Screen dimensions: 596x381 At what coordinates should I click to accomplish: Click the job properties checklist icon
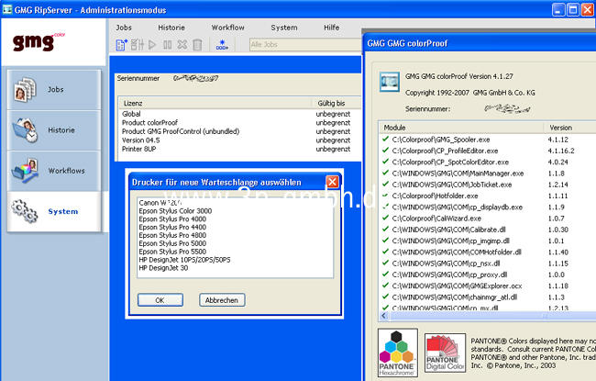136,44
